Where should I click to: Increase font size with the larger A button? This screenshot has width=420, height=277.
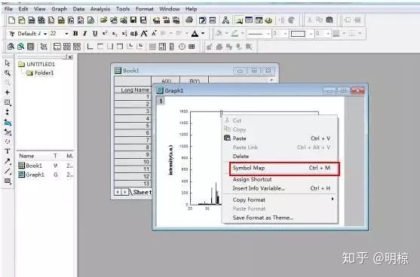pos(144,33)
